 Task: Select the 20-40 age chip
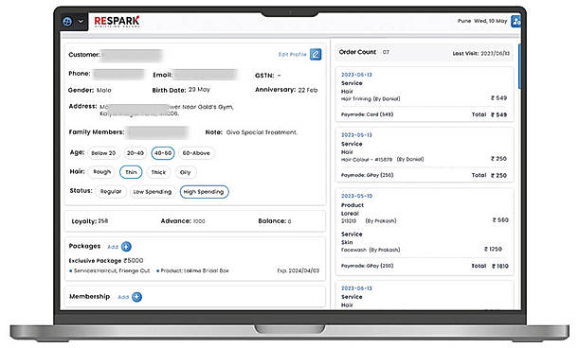136,153
